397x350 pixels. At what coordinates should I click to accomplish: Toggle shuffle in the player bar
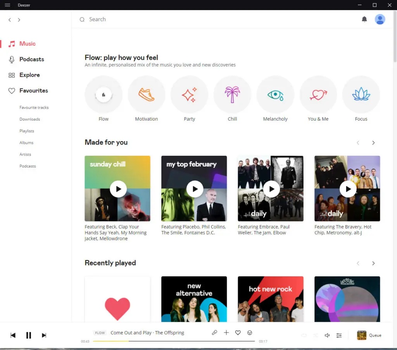[x=316, y=335]
